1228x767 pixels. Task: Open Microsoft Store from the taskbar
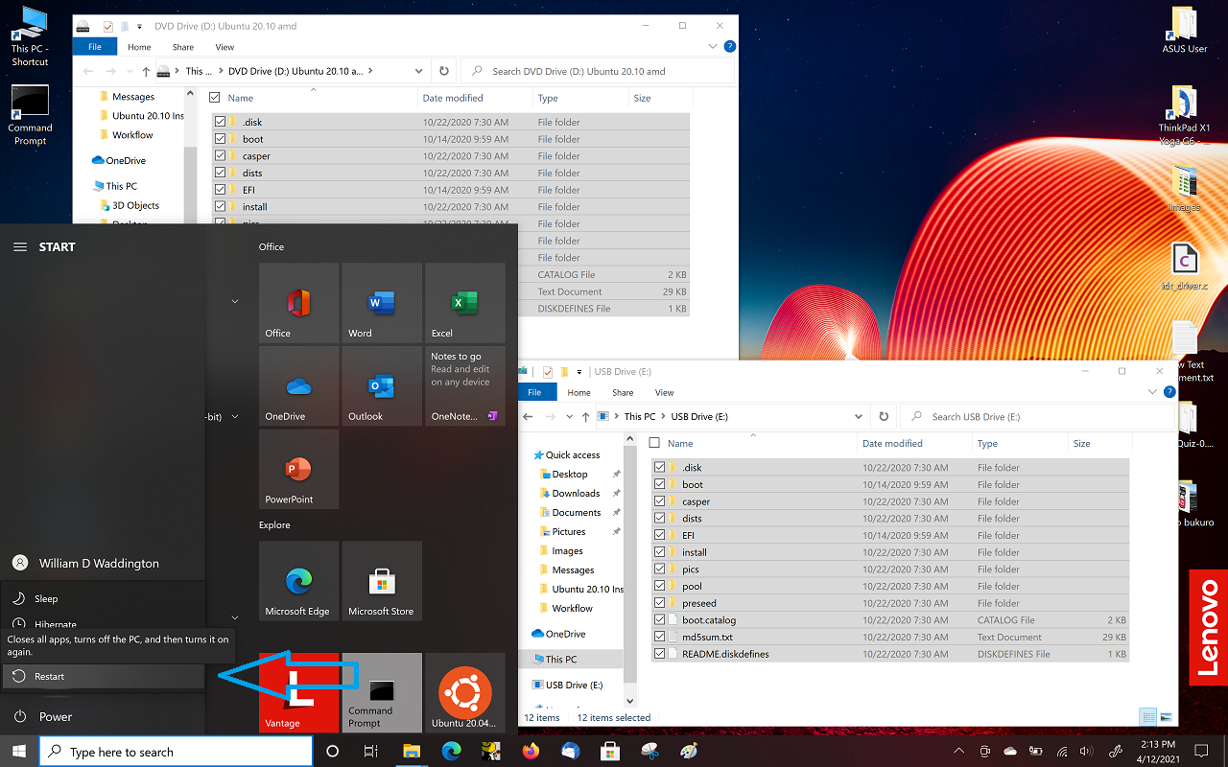point(609,751)
